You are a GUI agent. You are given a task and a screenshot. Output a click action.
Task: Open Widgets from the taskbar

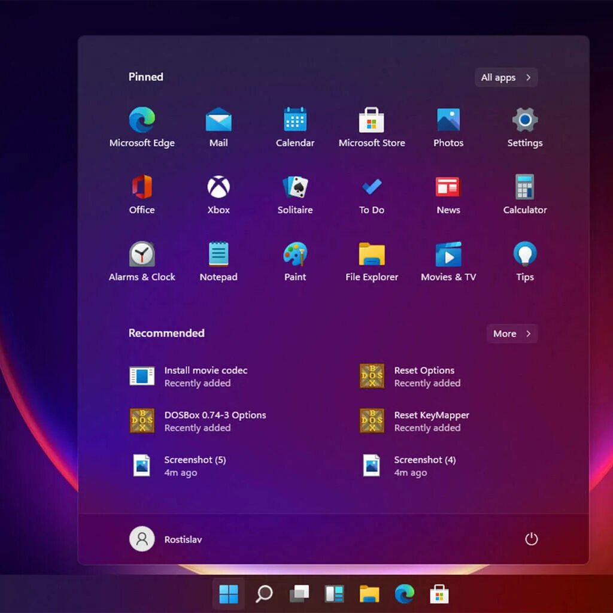point(334,594)
